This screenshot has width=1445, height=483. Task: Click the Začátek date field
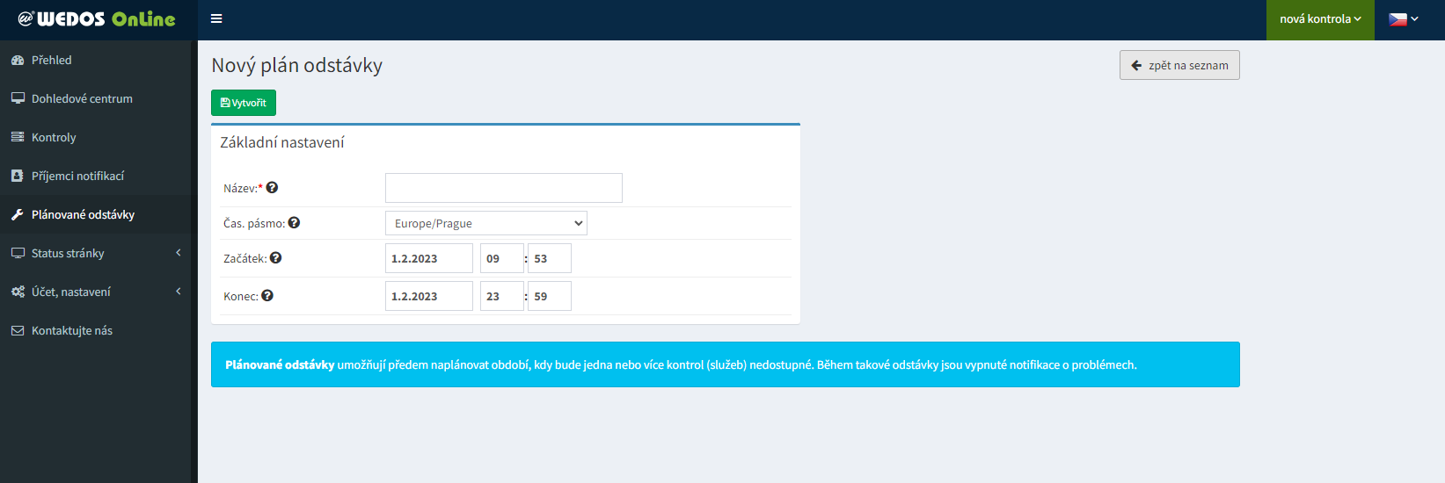(429, 258)
